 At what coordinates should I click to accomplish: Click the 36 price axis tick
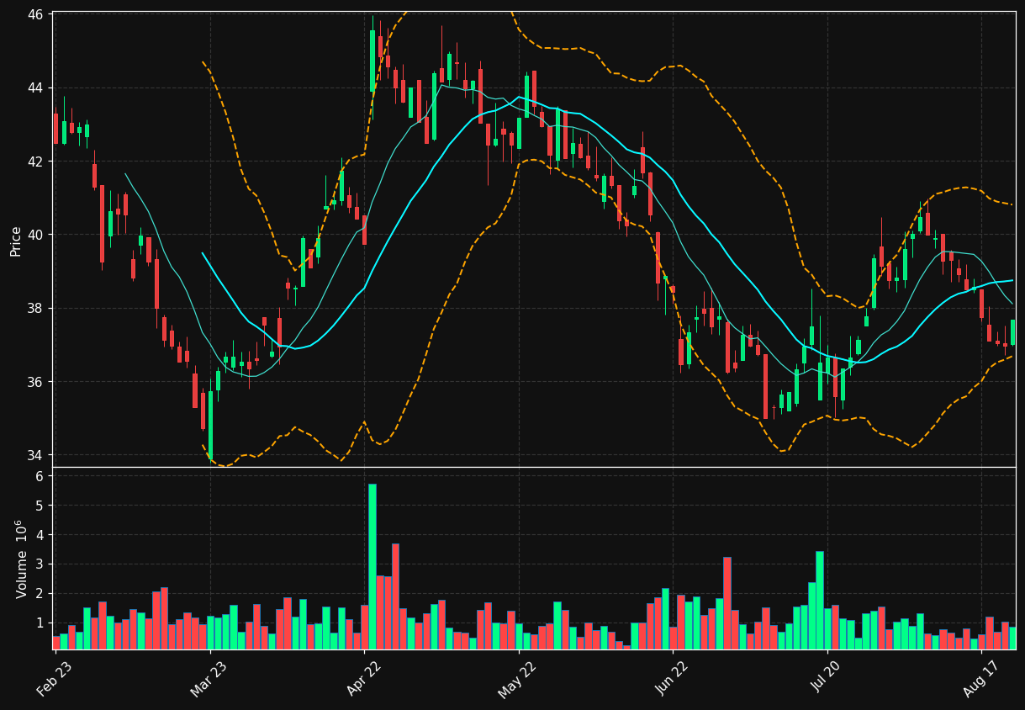pyautogui.click(x=36, y=382)
